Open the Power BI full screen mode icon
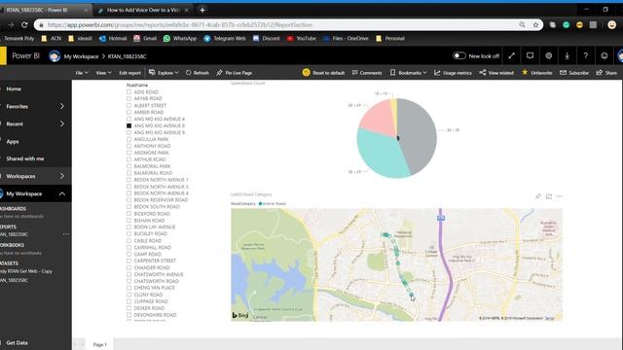623x350 pixels. pyautogui.click(x=511, y=56)
